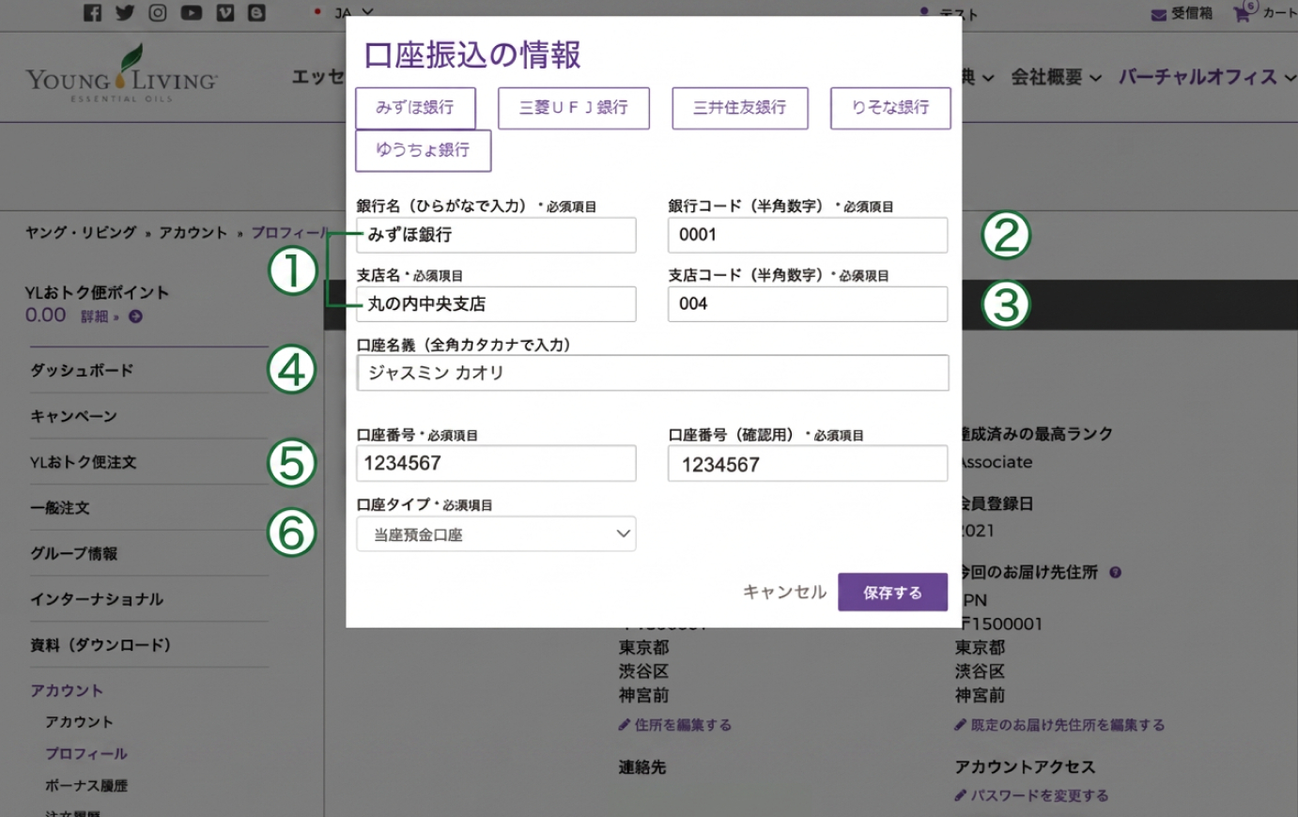Focus the 口座番号（確認用） input field
The height and width of the screenshot is (817, 1298).
click(x=808, y=463)
